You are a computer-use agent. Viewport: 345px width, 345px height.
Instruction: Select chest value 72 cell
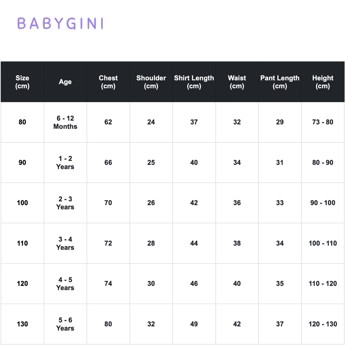[x=108, y=243]
